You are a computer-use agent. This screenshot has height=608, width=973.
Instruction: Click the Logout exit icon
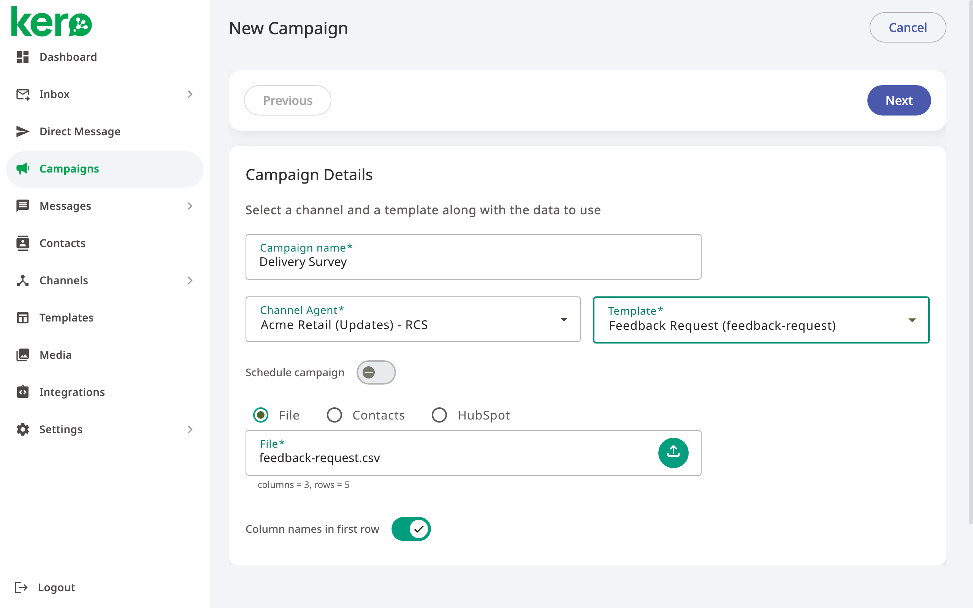(x=21, y=587)
